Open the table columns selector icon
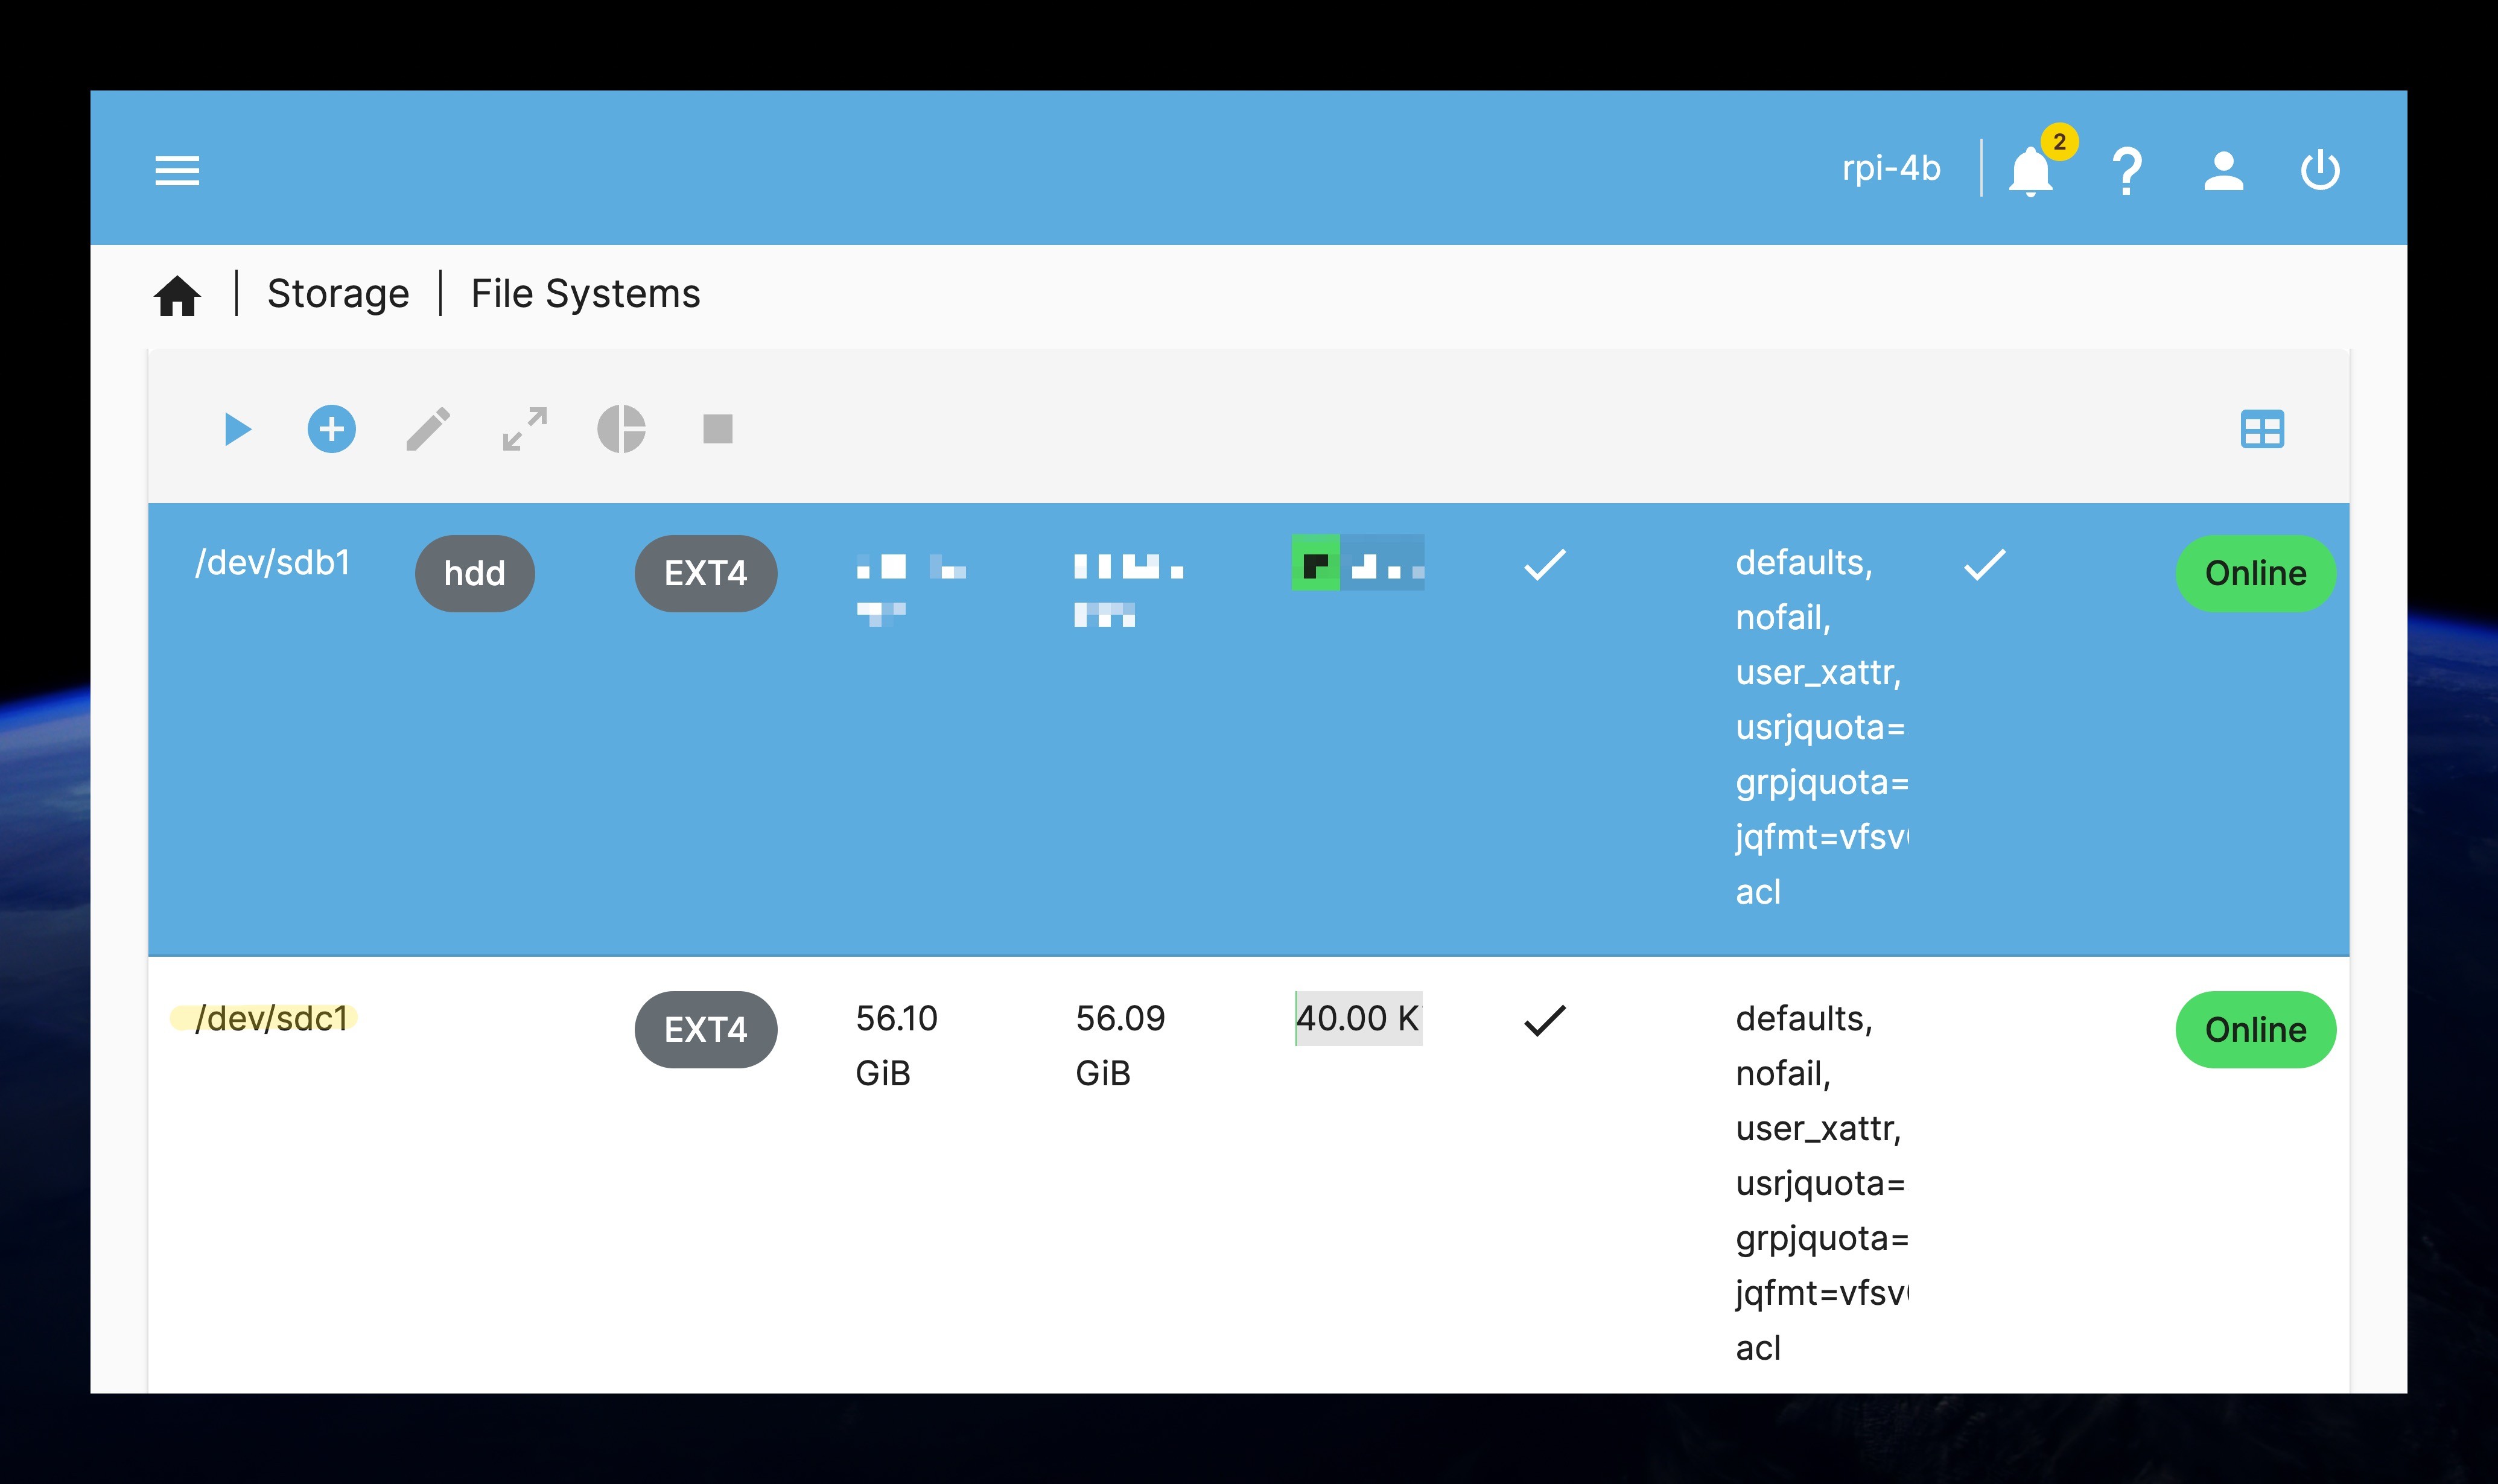 (x=2262, y=429)
